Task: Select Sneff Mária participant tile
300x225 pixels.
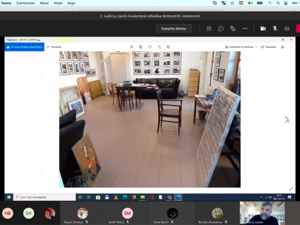Action: pyautogui.click(x=128, y=213)
